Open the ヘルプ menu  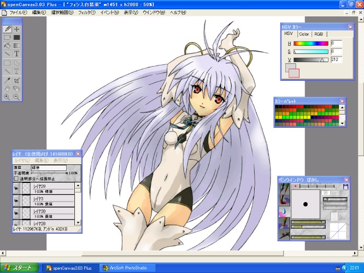(178, 13)
